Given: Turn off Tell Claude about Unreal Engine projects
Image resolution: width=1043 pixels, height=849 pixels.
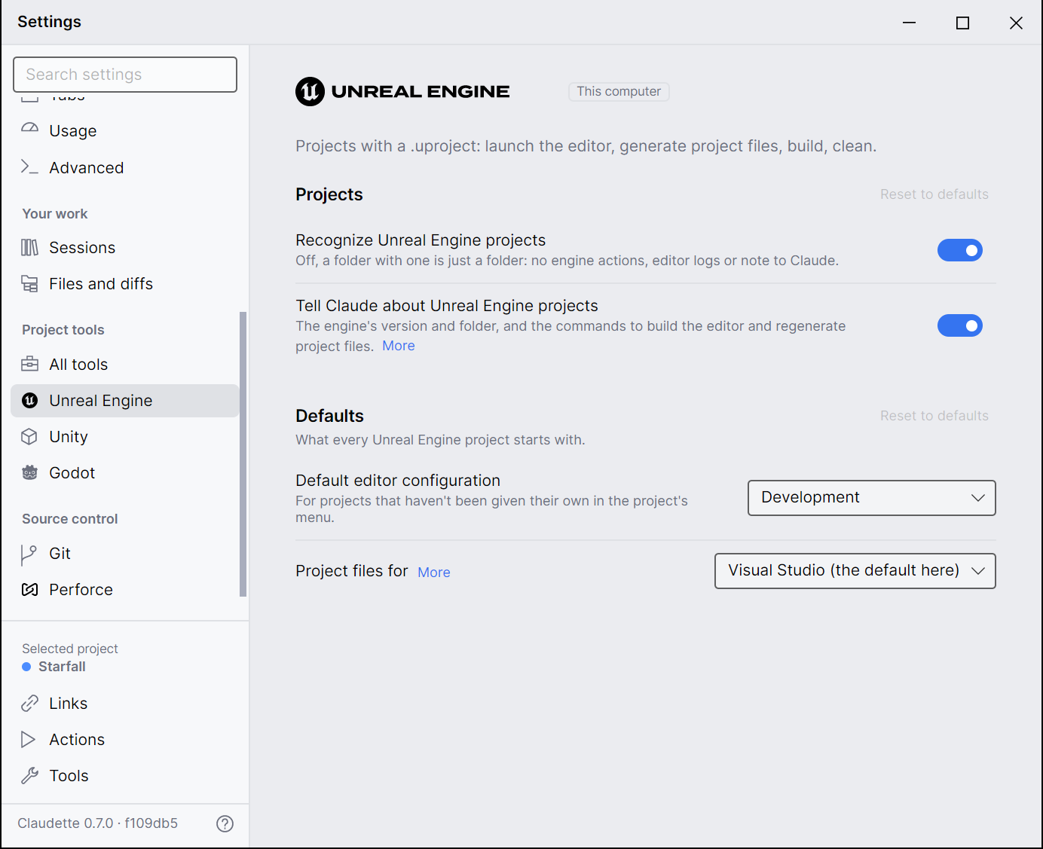Looking at the screenshot, I should point(959,325).
